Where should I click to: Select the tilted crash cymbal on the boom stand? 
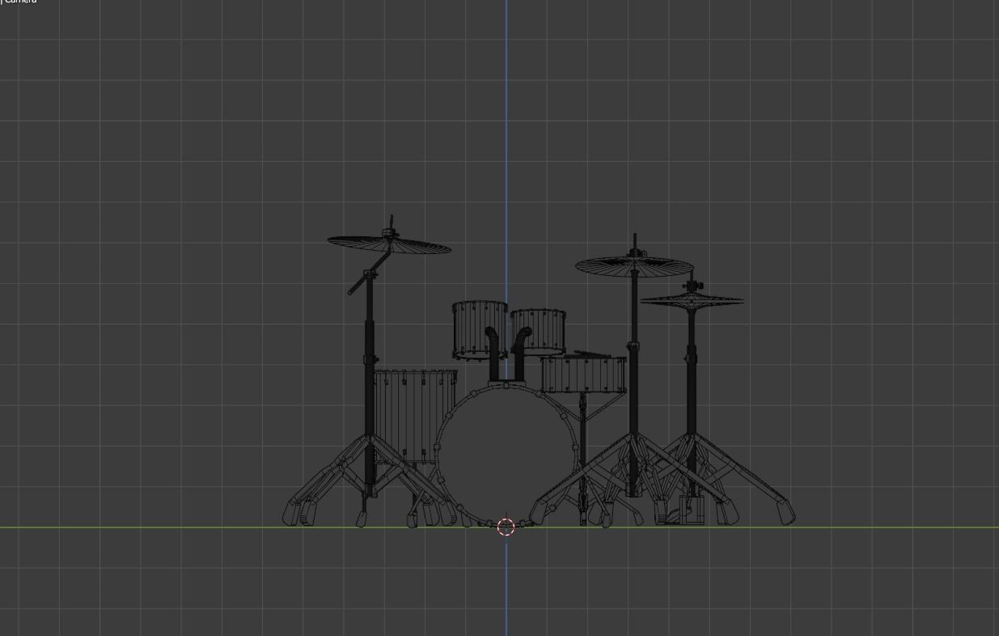pos(389,244)
